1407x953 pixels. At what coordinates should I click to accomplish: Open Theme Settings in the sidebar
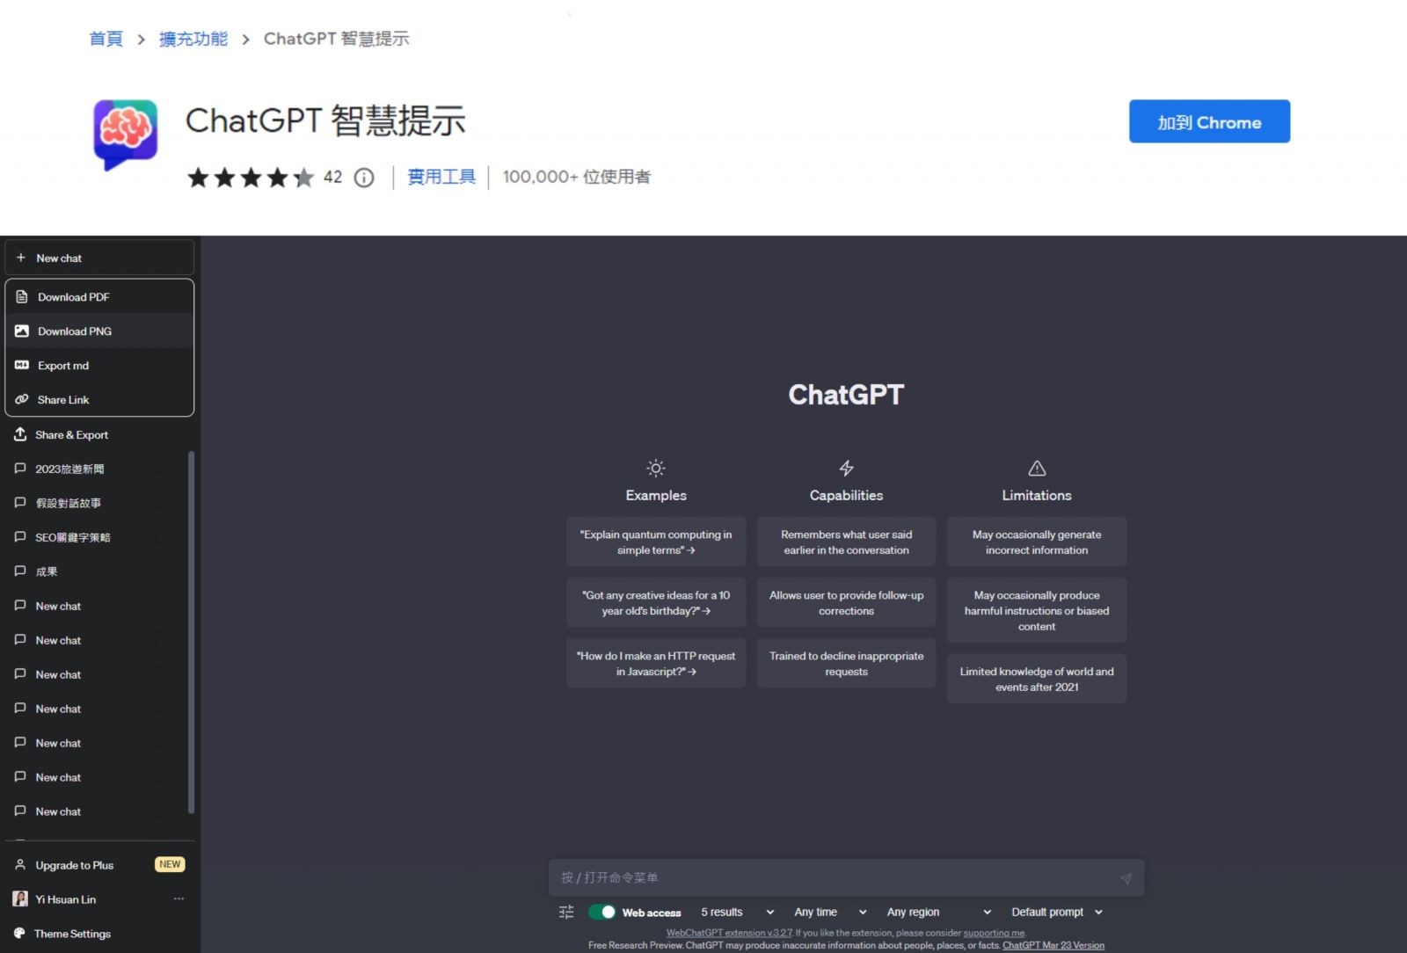coord(99,934)
